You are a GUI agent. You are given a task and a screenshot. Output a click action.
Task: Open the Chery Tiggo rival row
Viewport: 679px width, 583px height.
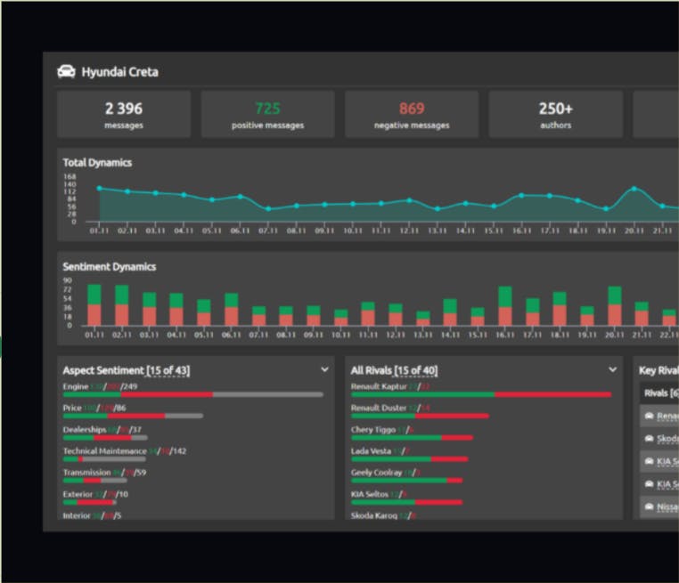click(x=412, y=433)
